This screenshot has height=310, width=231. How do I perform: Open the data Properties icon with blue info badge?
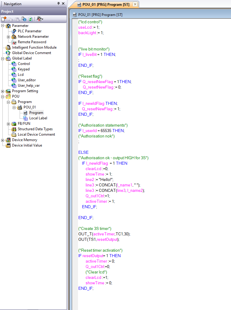(24, 19)
